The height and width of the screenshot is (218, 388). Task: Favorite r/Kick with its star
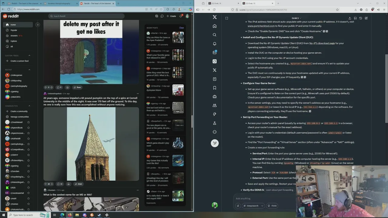tap(28, 187)
